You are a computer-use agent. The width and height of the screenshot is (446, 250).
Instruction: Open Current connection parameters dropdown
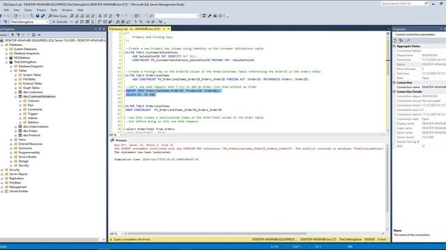click(x=419, y=34)
